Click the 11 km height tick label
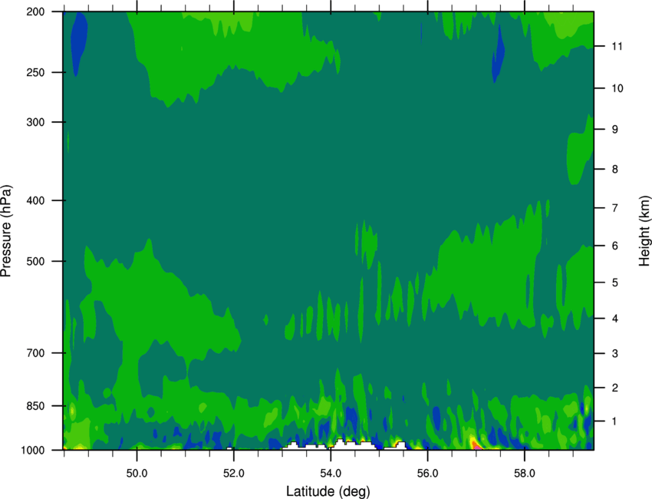 tap(617, 46)
